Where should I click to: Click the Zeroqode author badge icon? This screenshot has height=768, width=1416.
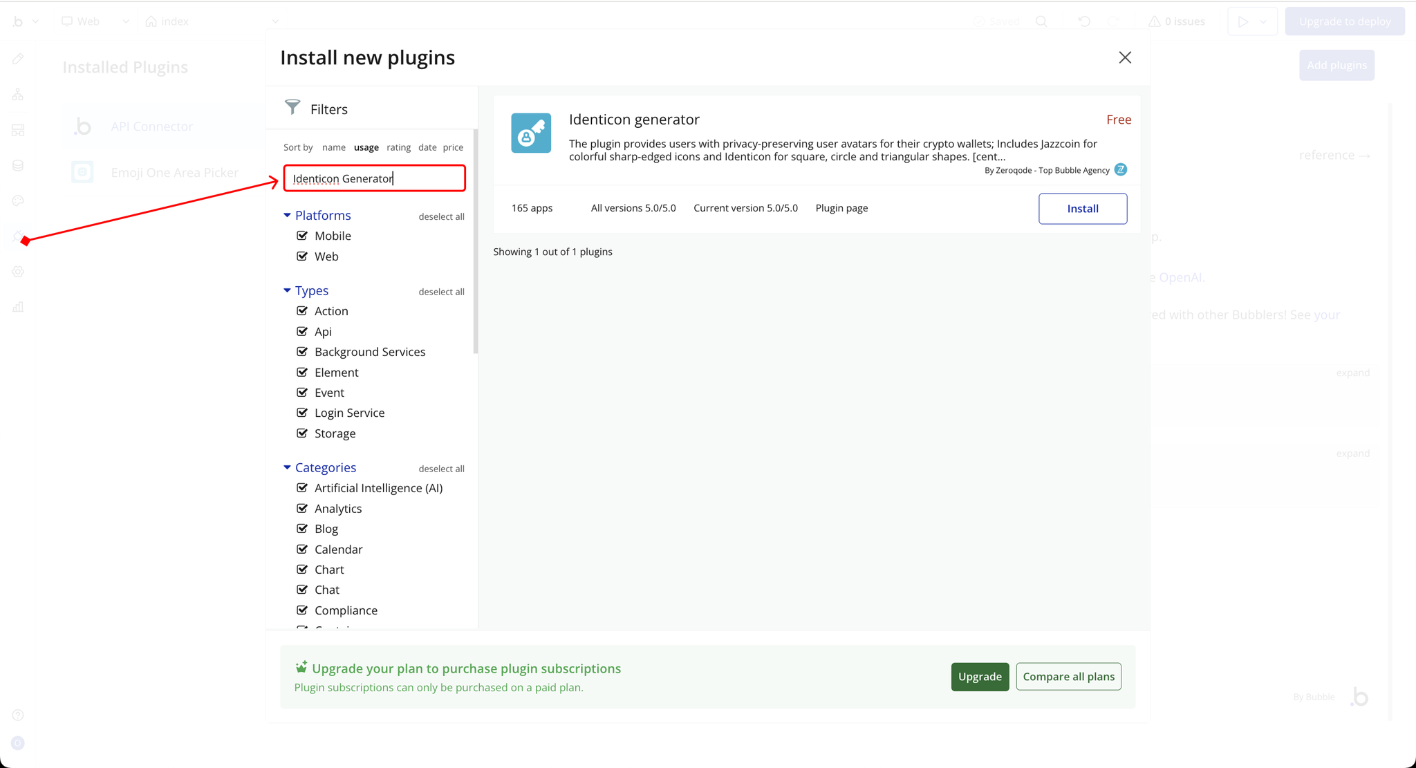click(1121, 170)
